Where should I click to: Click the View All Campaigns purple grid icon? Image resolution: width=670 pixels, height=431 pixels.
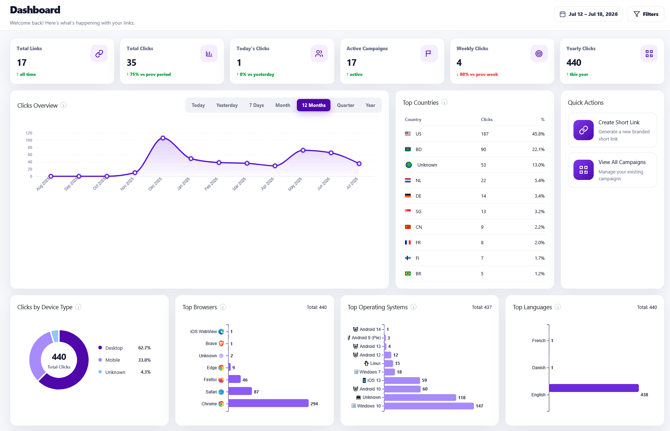click(584, 170)
